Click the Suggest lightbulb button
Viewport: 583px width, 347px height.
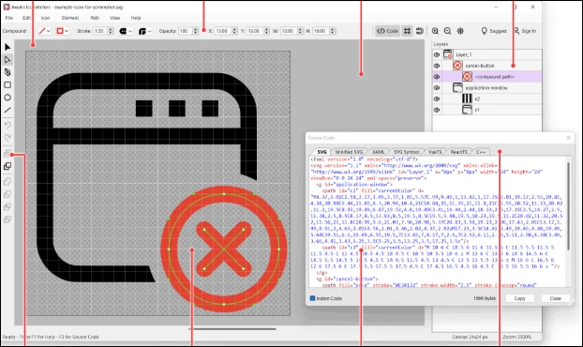(x=494, y=31)
